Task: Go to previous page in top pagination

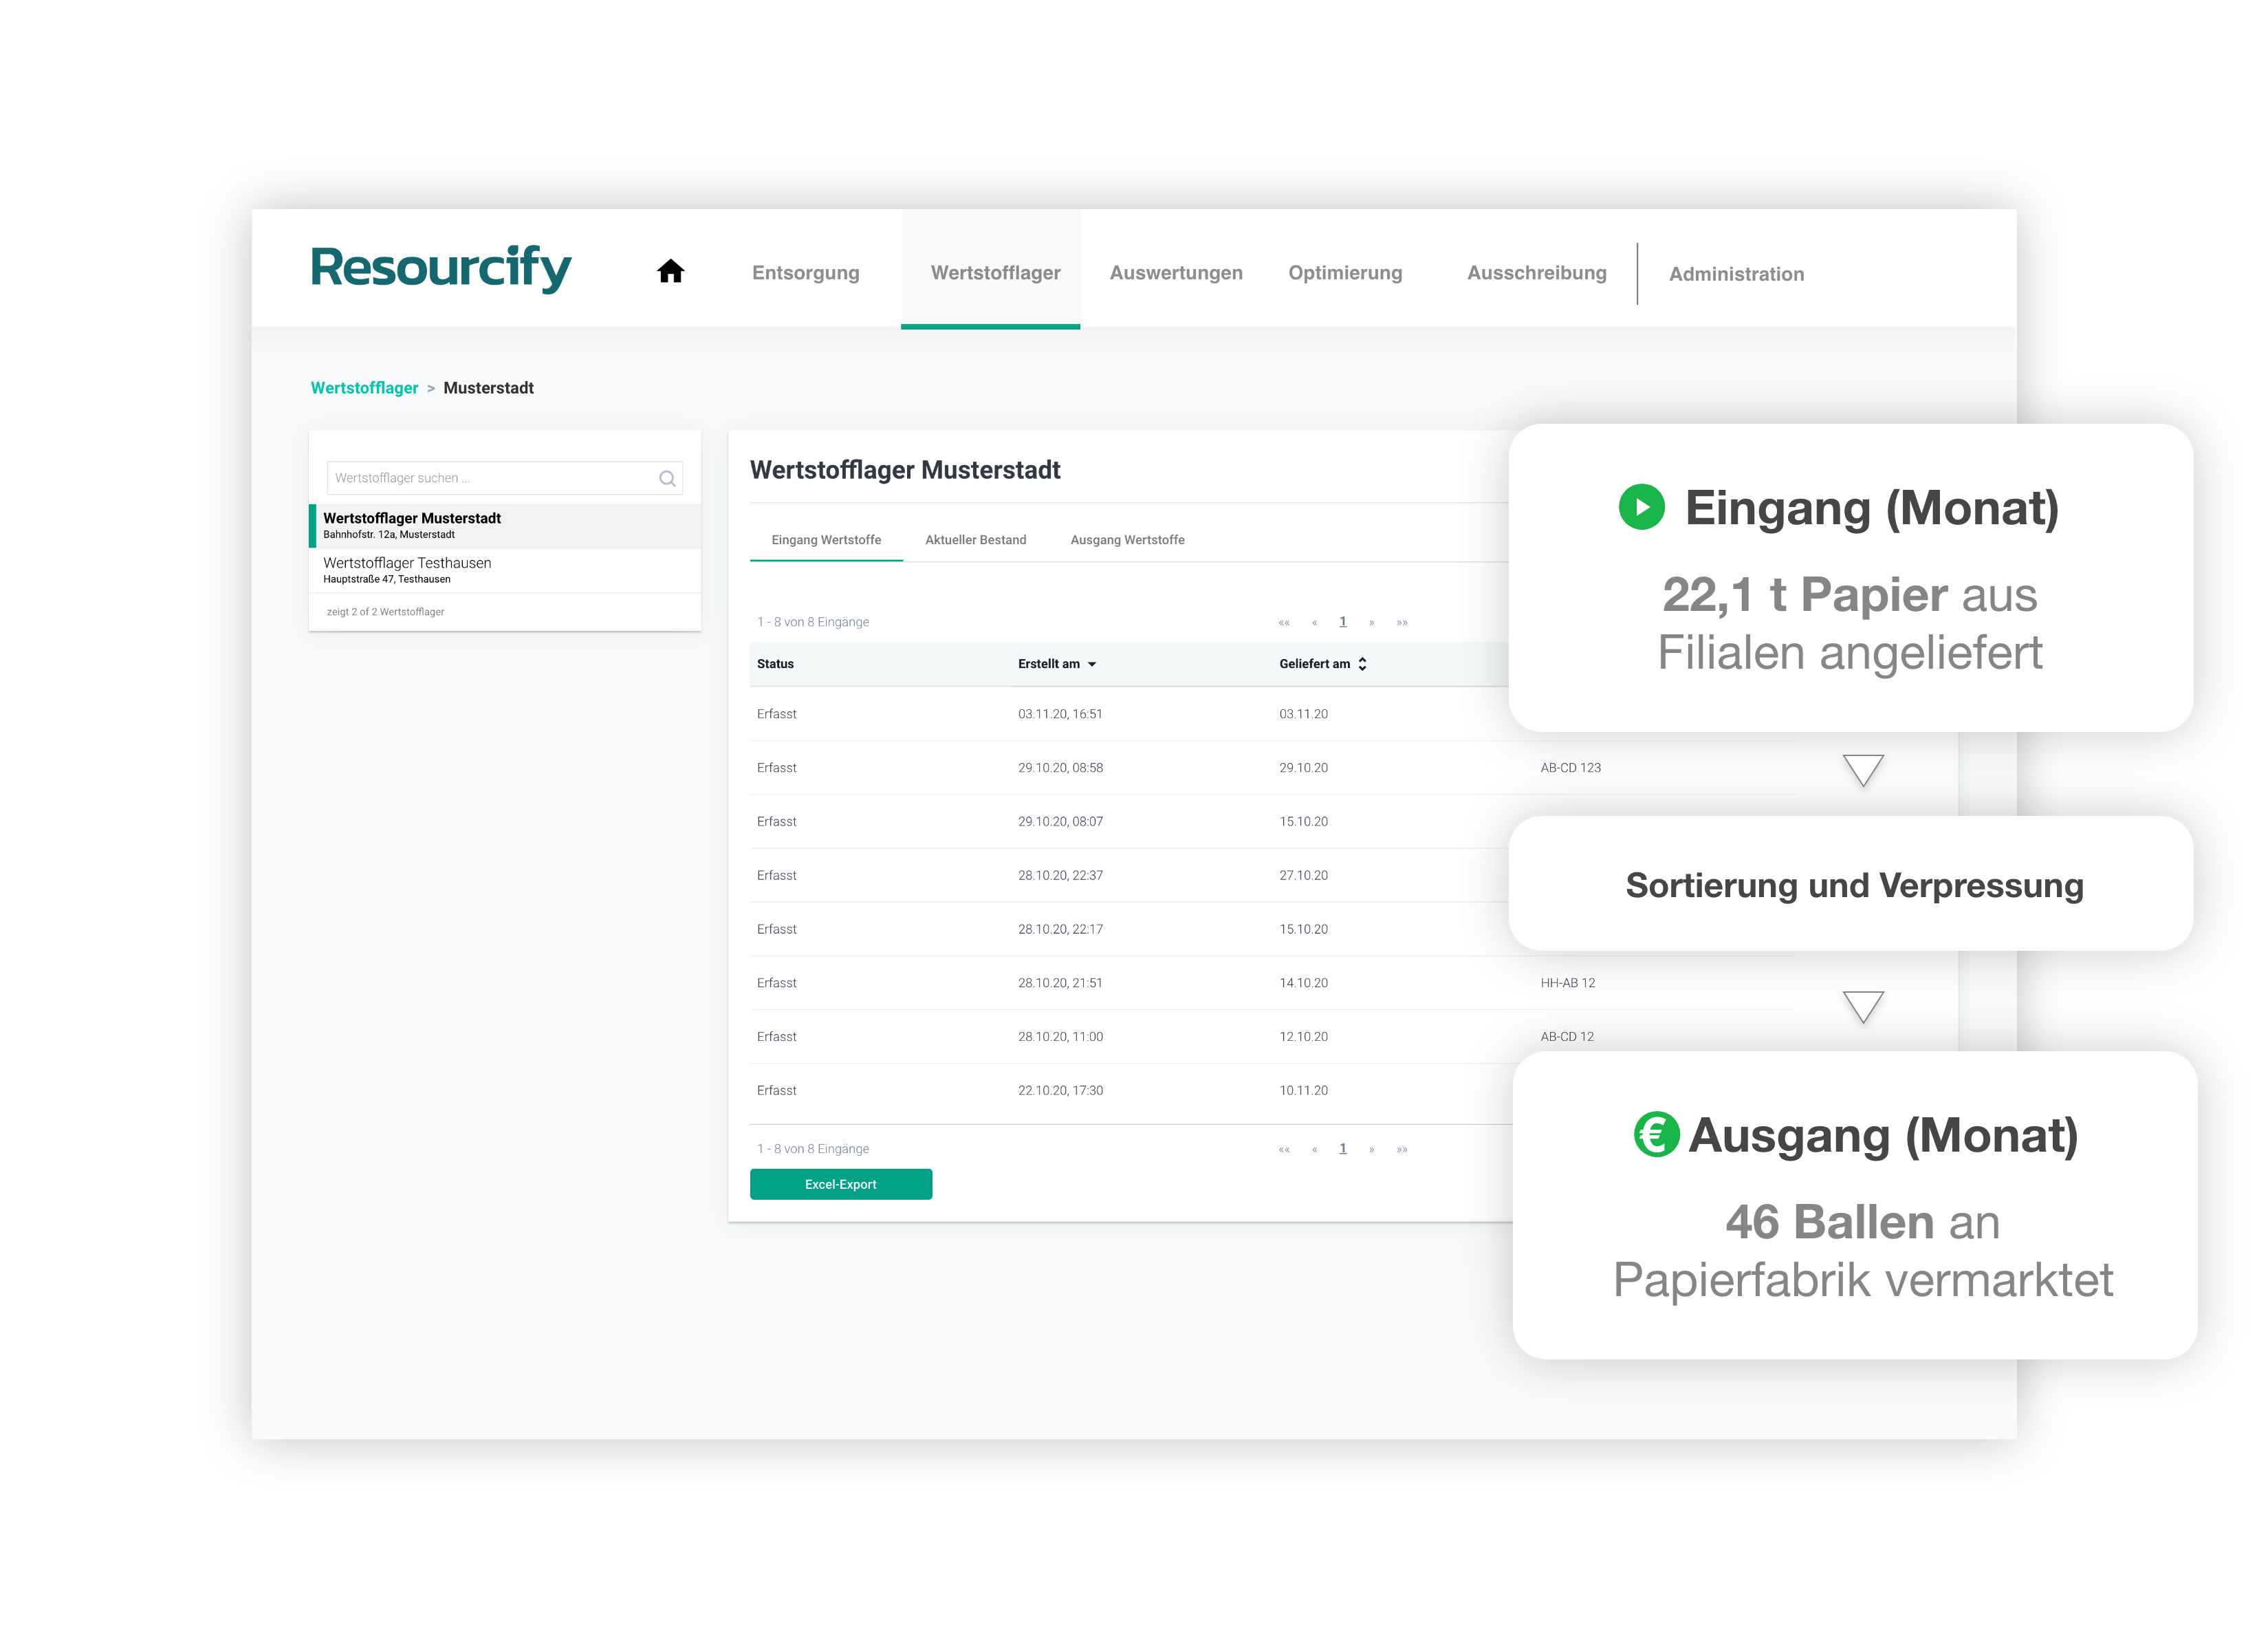Action: click(1314, 623)
